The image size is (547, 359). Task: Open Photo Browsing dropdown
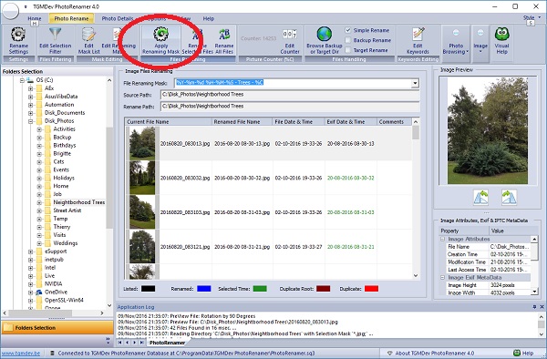point(456,44)
